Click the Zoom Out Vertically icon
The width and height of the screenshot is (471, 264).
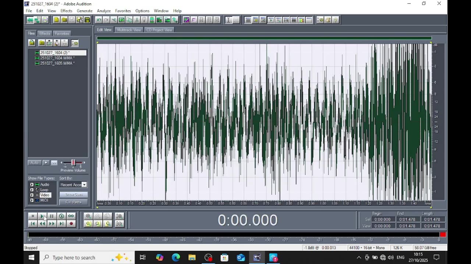tap(119, 224)
